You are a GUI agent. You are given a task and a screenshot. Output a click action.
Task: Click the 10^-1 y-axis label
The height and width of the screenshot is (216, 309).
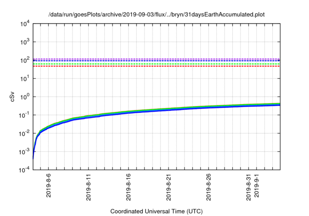(25, 115)
